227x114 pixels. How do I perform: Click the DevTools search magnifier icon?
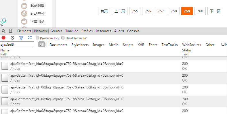[x=3, y=31]
